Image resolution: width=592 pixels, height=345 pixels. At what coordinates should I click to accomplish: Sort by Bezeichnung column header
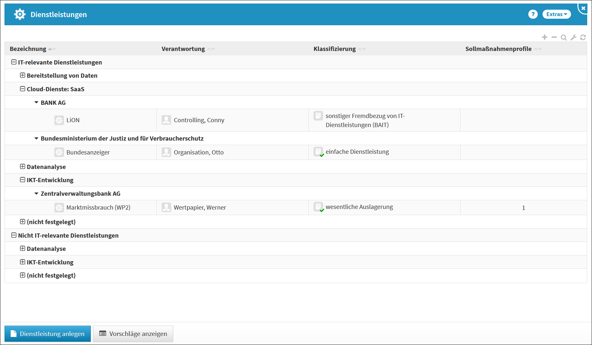coord(28,49)
